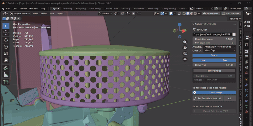Open the Render menu
Viewport: 253px width, 126px height.
point(23,9)
